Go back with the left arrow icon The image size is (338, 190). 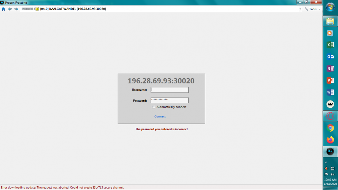point(10,9)
